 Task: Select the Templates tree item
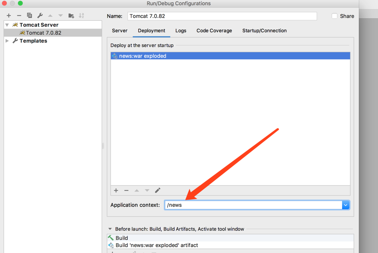33,40
